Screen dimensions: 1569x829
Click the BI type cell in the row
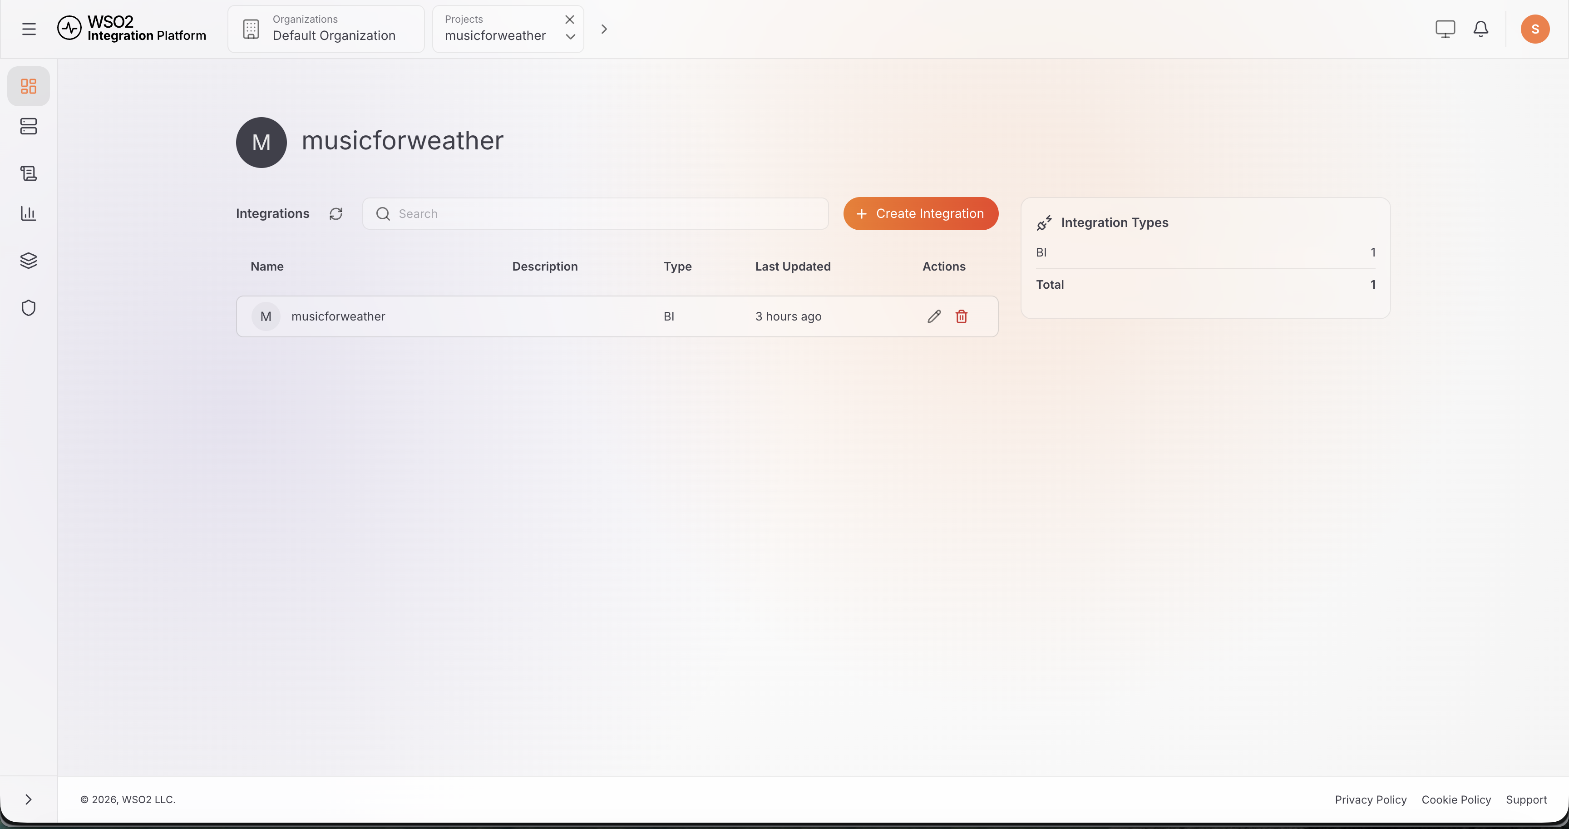pos(668,316)
